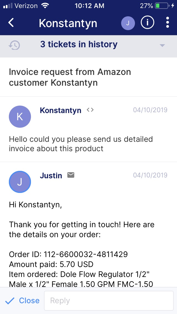
Task: Tap the email envelope icon beside Justin
Action: (x=71, y=175)
